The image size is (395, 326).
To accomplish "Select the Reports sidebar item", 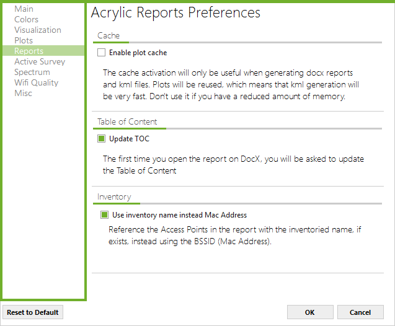I will coord(43,51).
